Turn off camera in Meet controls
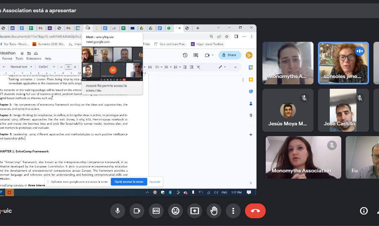Screen dimensions: 379x226 click(x=137, y=211)
